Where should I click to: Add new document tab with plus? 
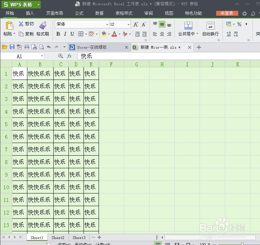[x=199, y=47]
